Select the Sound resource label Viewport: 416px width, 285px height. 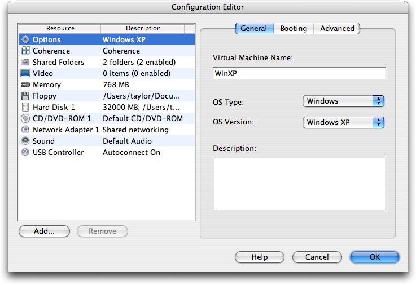coord(43,141)
